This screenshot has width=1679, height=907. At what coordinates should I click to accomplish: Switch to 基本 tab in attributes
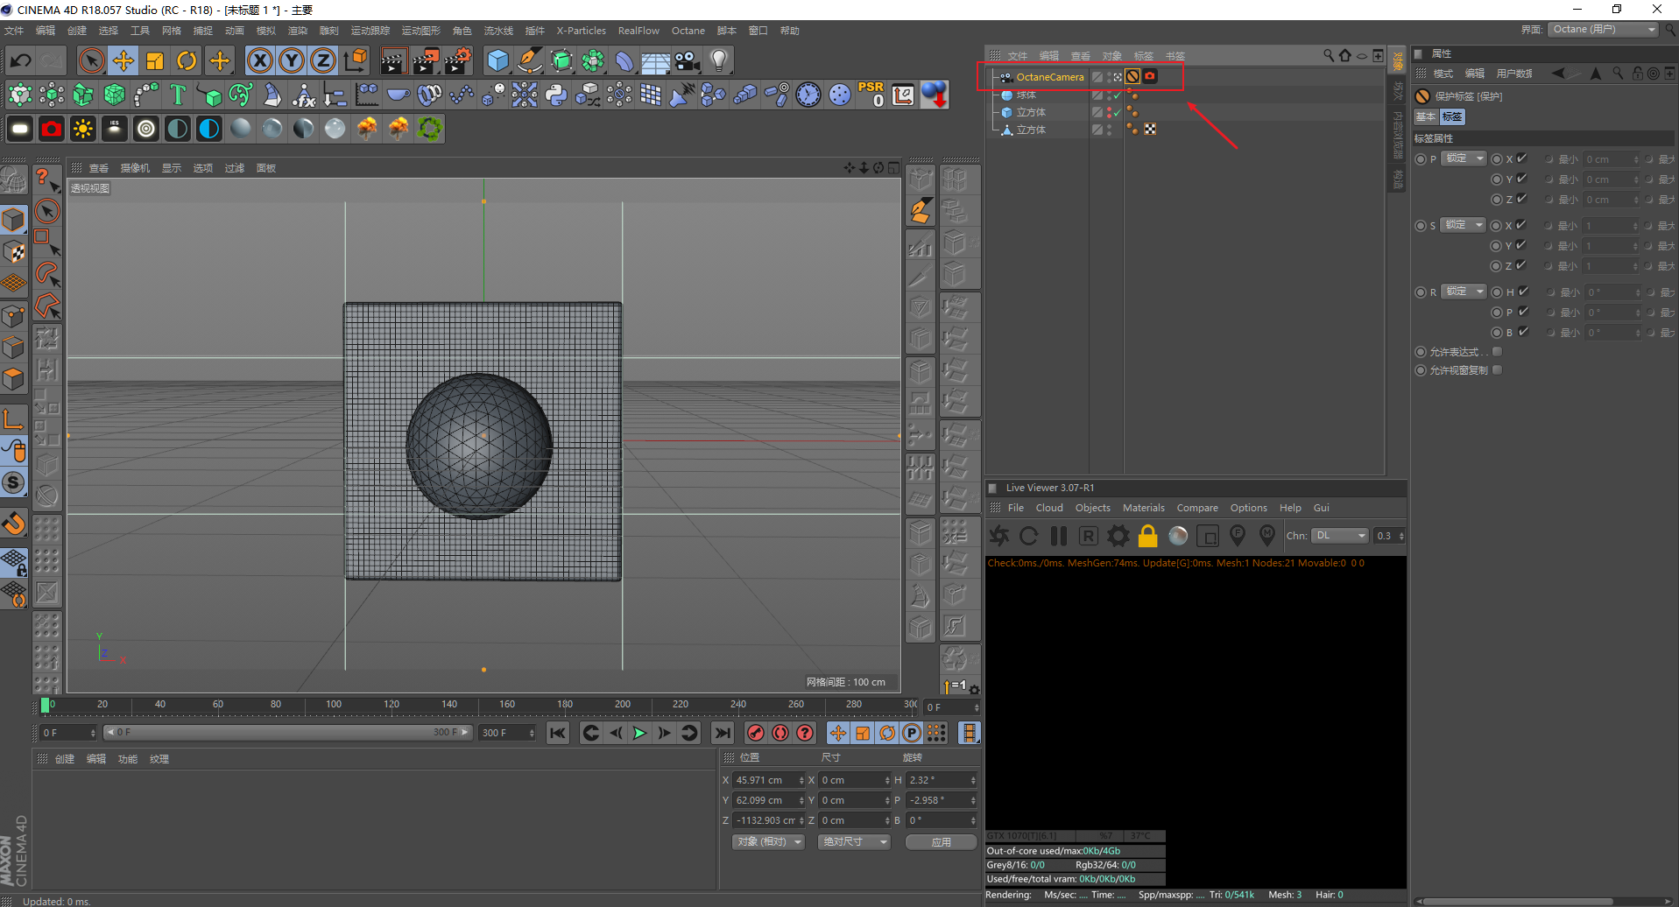click(1426, 116)
